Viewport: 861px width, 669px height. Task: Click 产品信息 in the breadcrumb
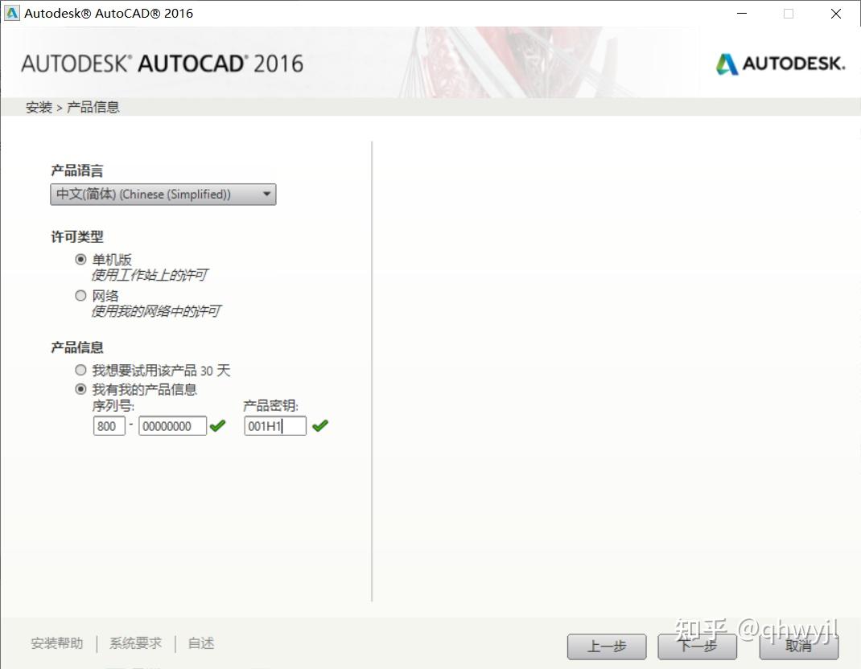93,107
